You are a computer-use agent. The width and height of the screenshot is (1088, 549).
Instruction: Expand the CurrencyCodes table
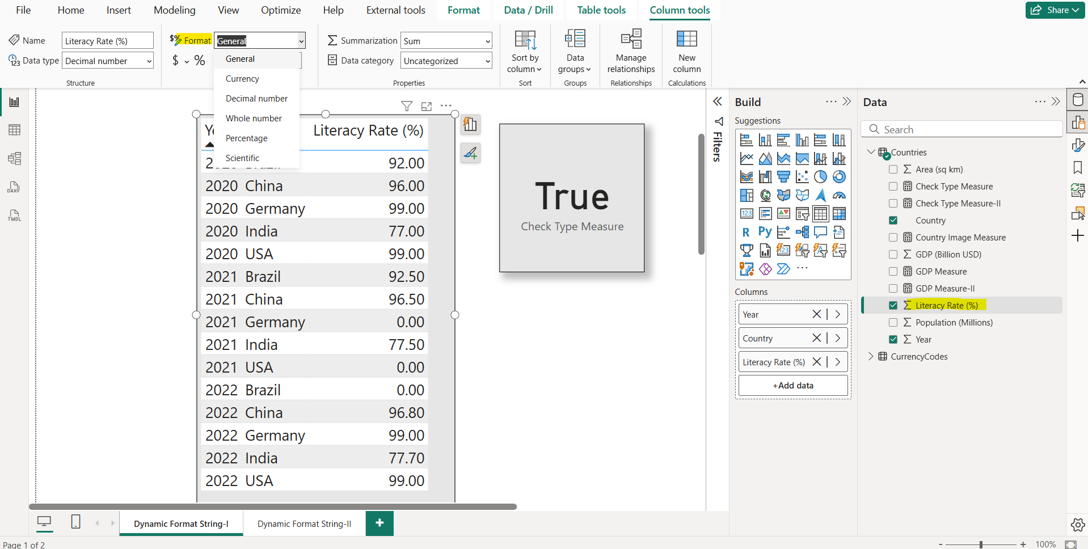(871, 356)
